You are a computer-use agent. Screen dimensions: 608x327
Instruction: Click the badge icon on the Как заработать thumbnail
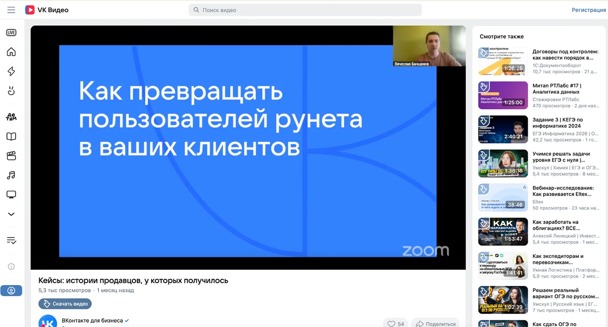tap(483, 223)
